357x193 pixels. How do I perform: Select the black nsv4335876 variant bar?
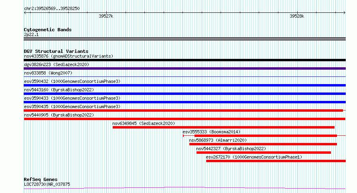185,60
